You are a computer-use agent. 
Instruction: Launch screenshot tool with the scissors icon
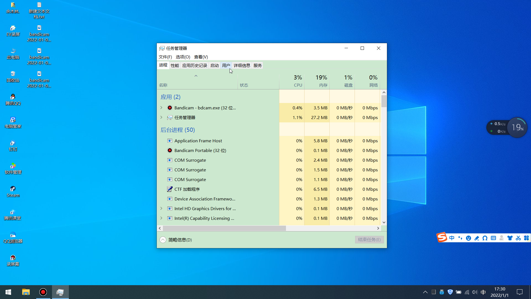click(518, 238)
